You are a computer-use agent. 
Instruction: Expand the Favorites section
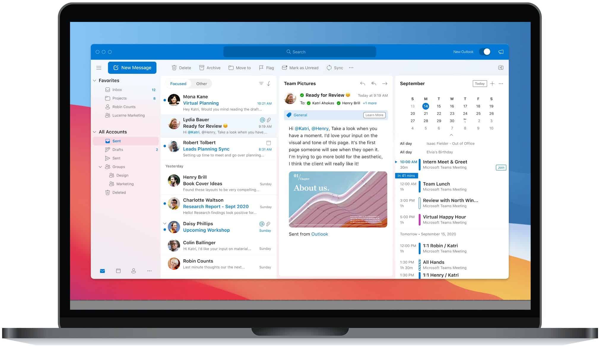pos(95,80)
